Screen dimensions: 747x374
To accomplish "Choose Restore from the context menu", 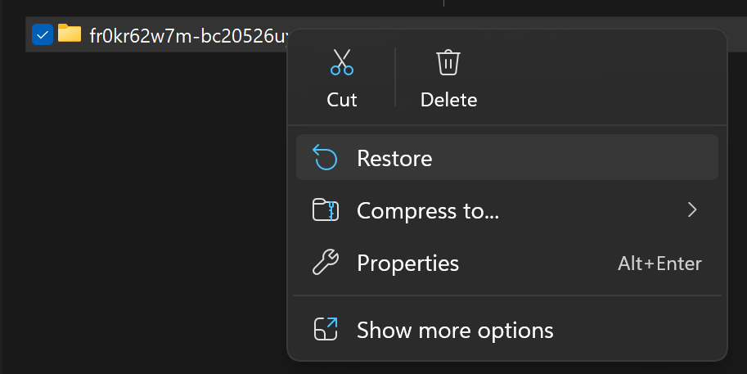I will coord(394,158).
